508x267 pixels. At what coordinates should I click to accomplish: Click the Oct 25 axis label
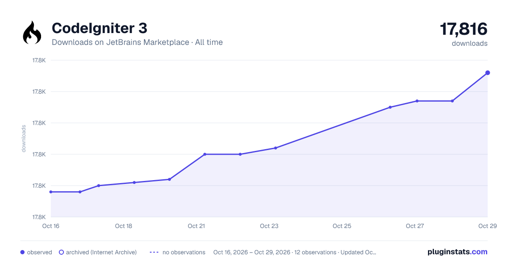tap(342, 226)
